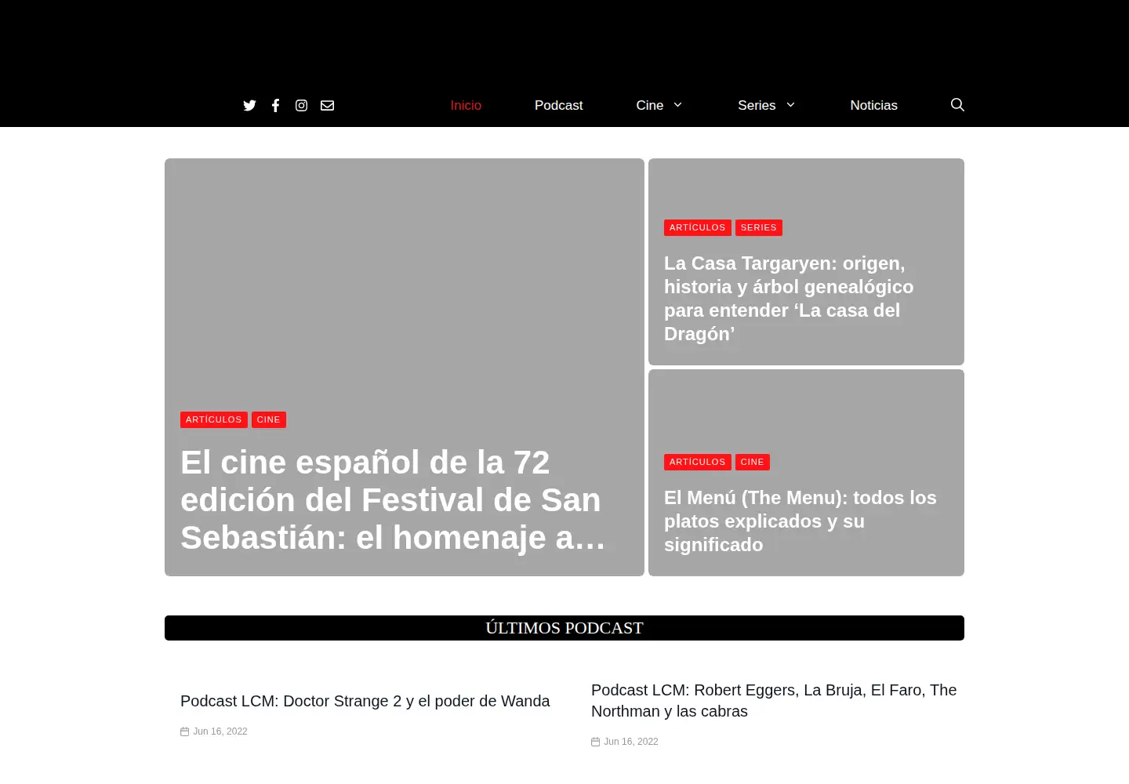
Task: Open the Series menu item
Action: (x=757, y=105)
